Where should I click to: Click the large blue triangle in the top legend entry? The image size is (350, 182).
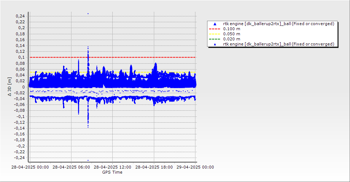[x=215, y=24]
